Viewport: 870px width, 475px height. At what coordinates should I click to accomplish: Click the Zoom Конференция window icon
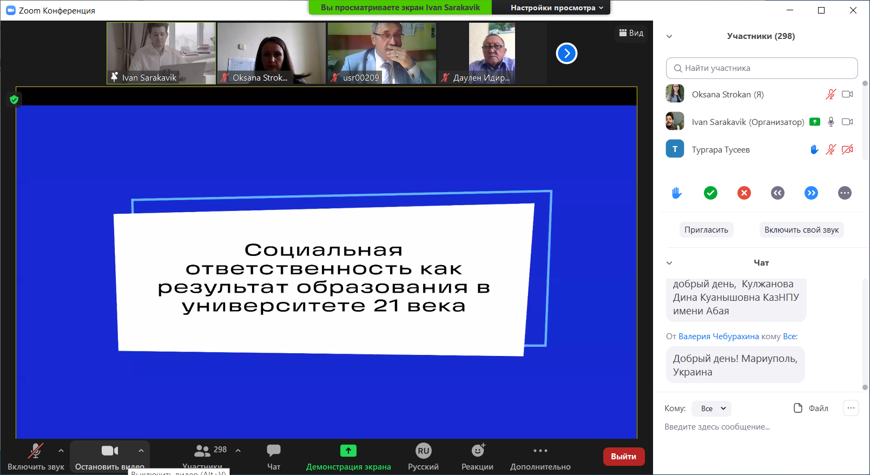(x=11, y=10)
